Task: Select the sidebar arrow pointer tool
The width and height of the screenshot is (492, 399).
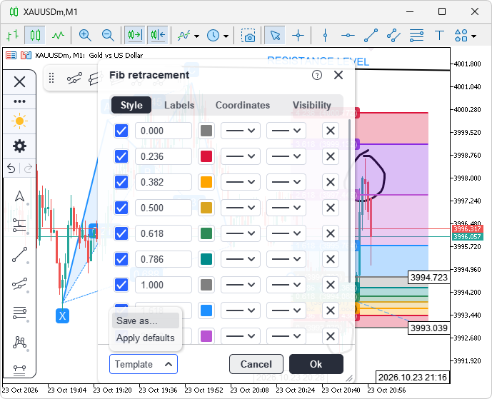Action: click(19, 196)
